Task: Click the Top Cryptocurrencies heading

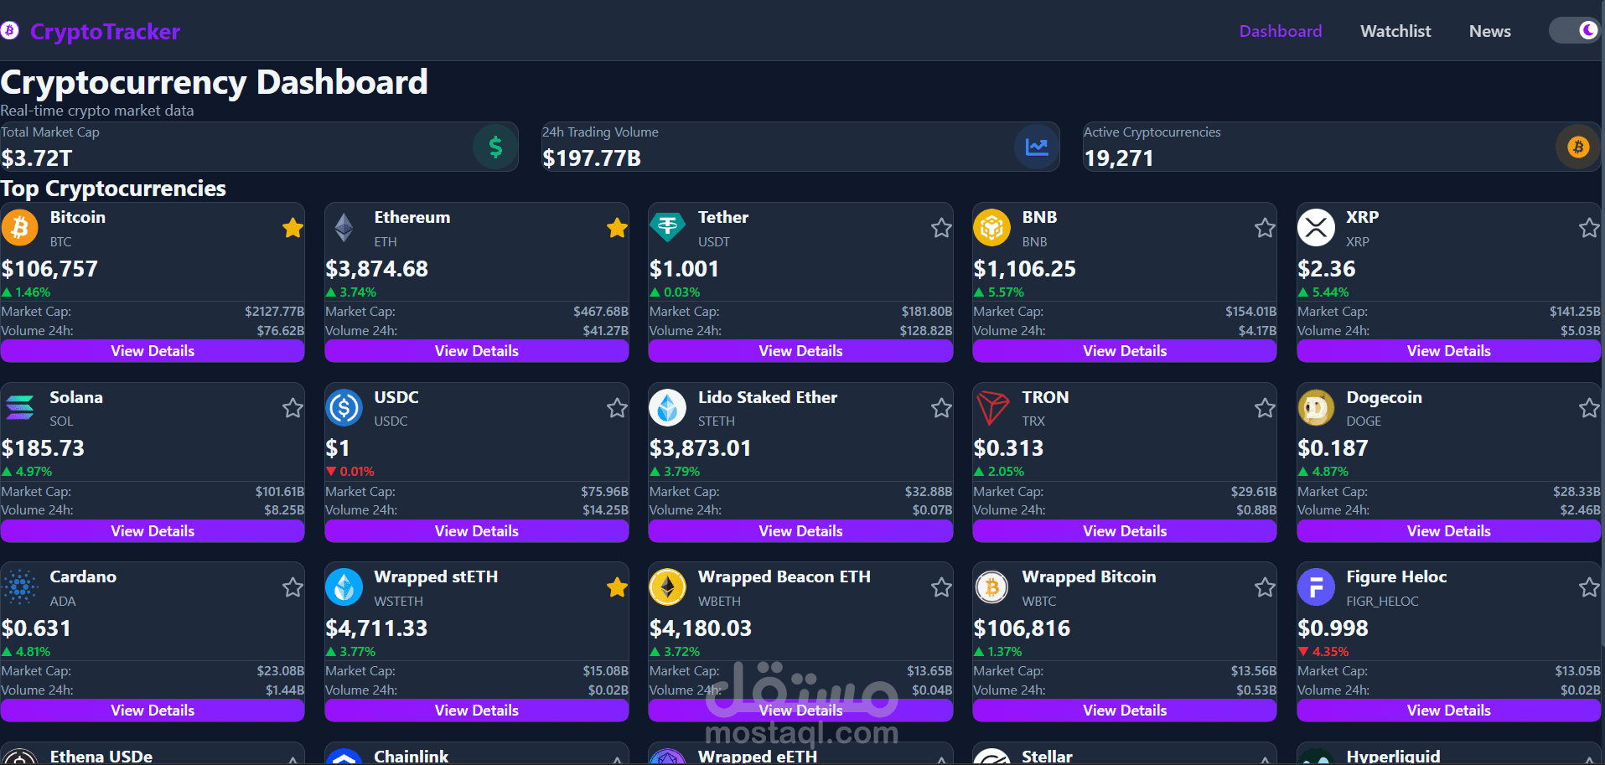Action: 113,189
